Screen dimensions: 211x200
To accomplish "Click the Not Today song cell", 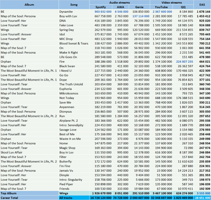I will click(74, 98).
